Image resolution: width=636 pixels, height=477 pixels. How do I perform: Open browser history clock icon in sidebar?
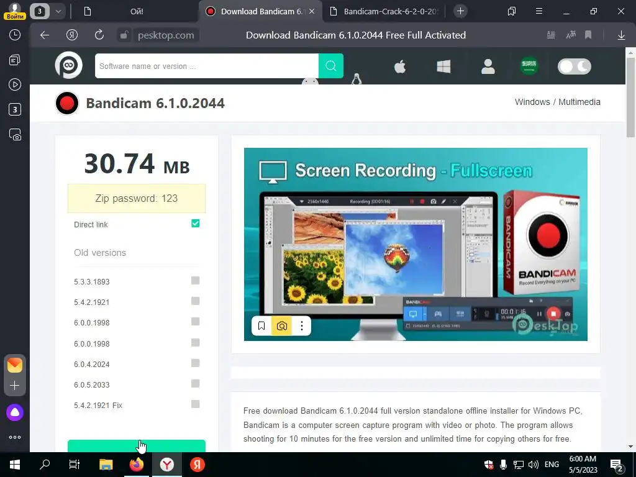(x=15, y=35)
